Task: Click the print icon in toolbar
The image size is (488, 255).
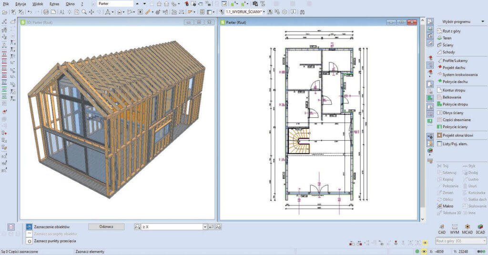Action: click(46, 12)
